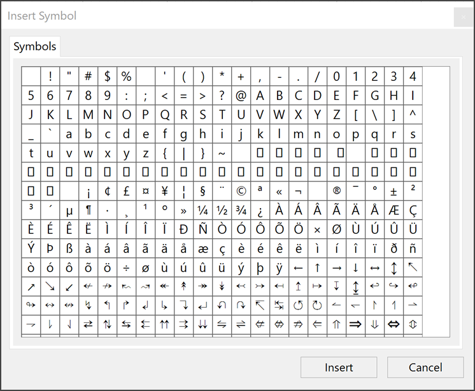Choose the up-down arrow ↕ symbol

[393, 267]
